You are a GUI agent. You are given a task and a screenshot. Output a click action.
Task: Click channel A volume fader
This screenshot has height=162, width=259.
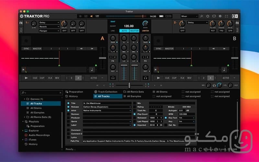pyautogui.click(x=124, y=65)
